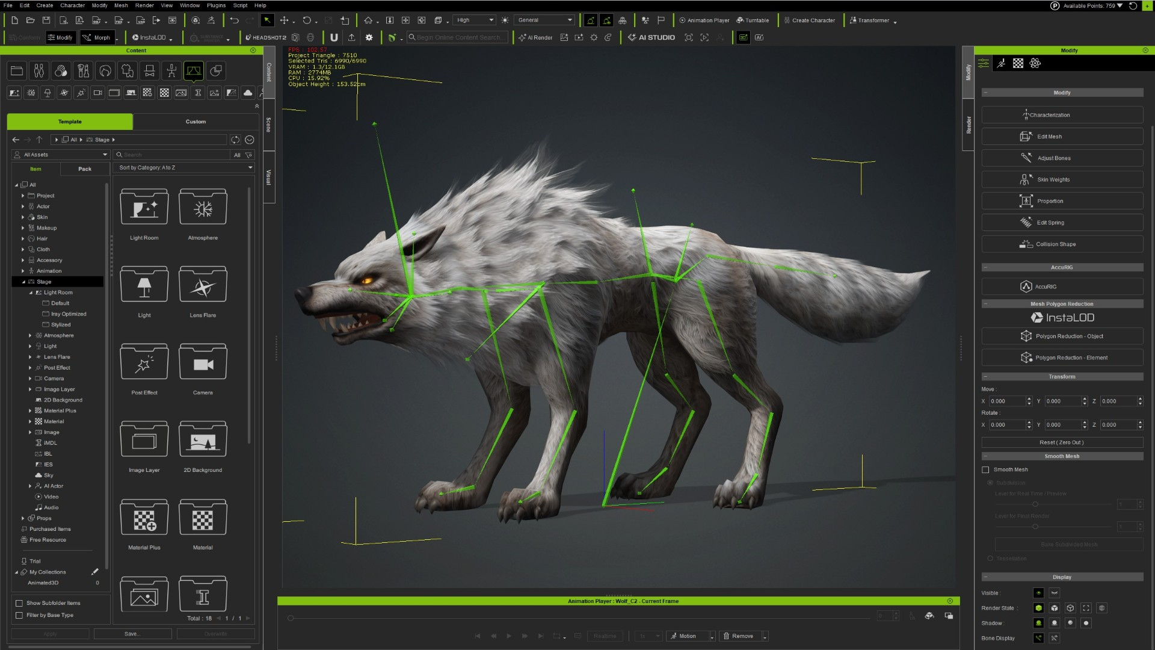Click the Edit Mesh button

(1062, 137)
